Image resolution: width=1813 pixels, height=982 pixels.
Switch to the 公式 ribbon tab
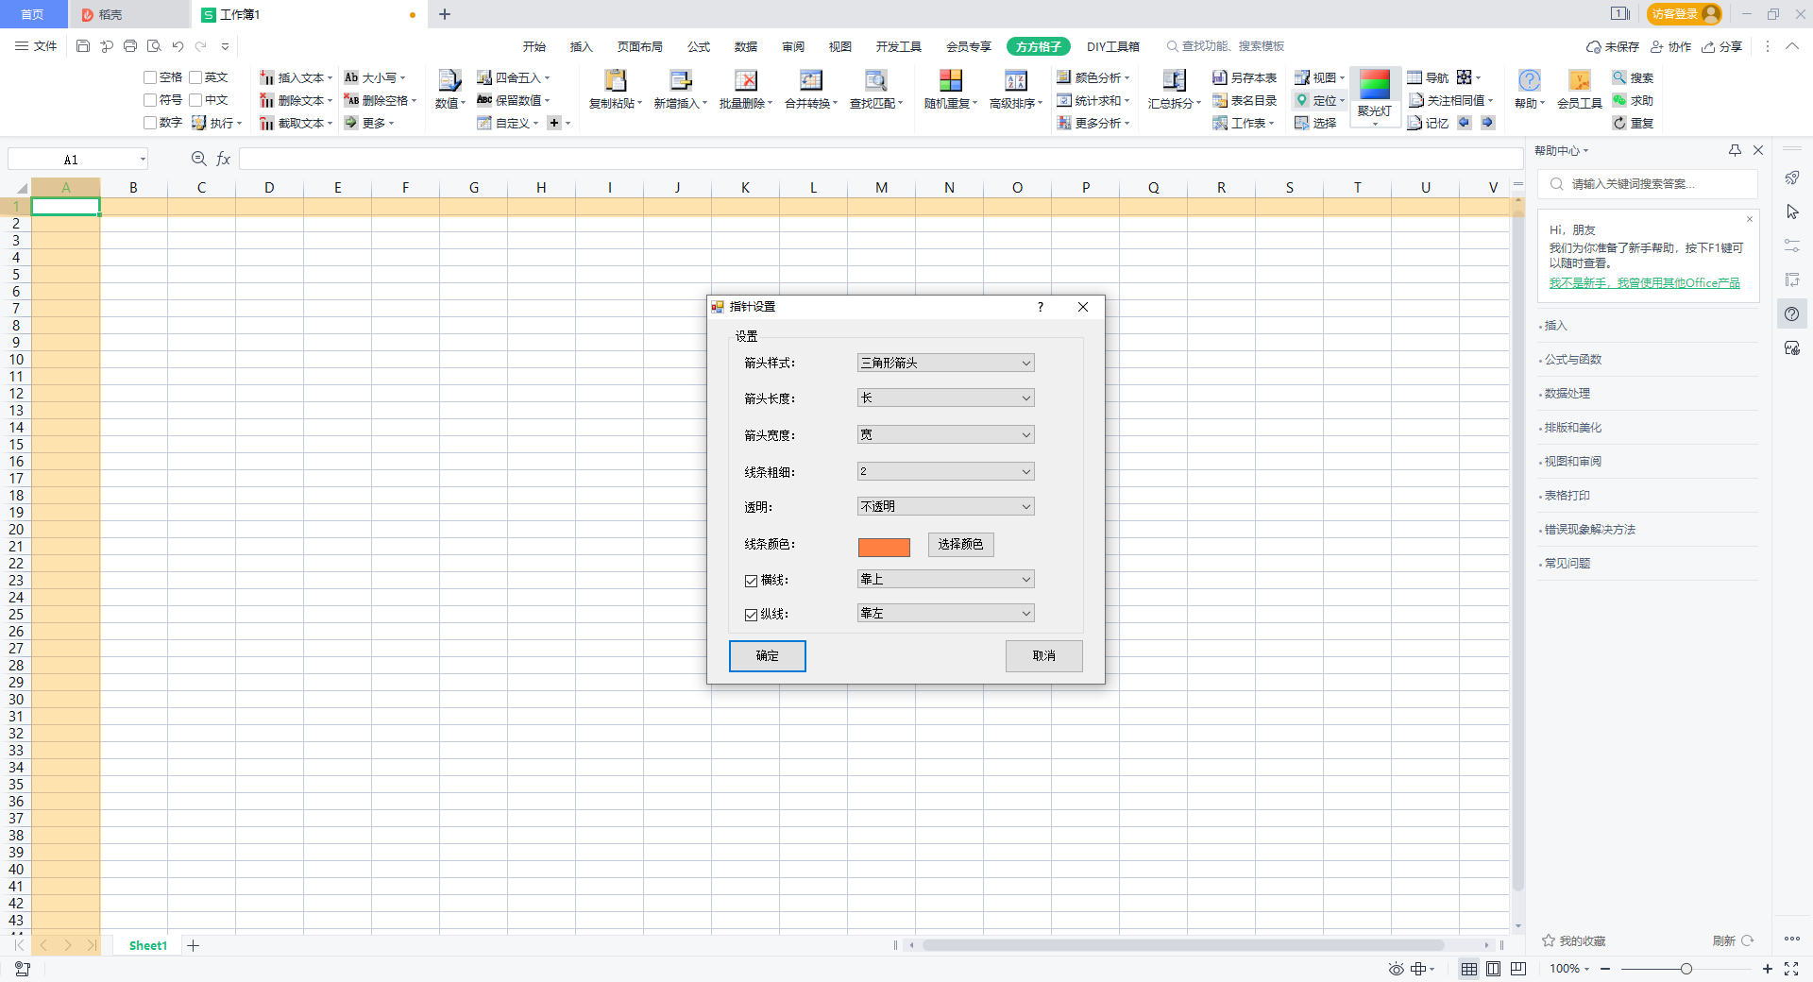click(x=698, y=46)
